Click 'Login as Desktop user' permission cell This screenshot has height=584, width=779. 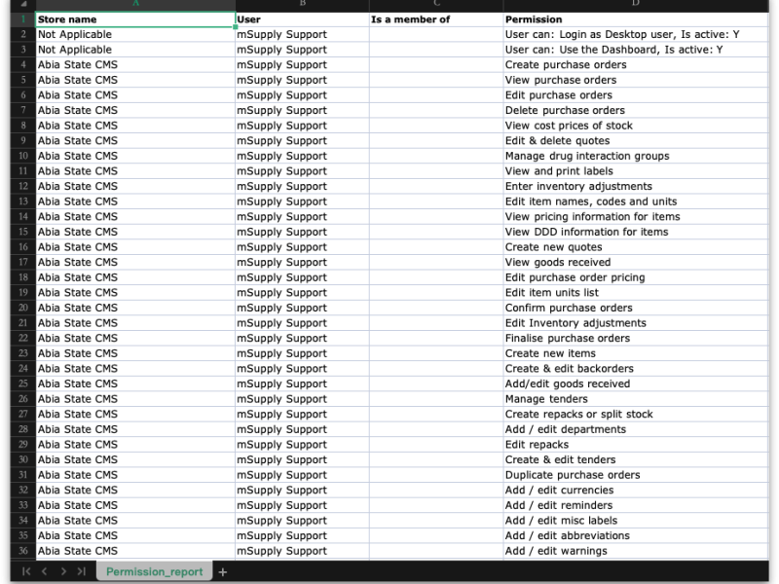click(636, 34)
